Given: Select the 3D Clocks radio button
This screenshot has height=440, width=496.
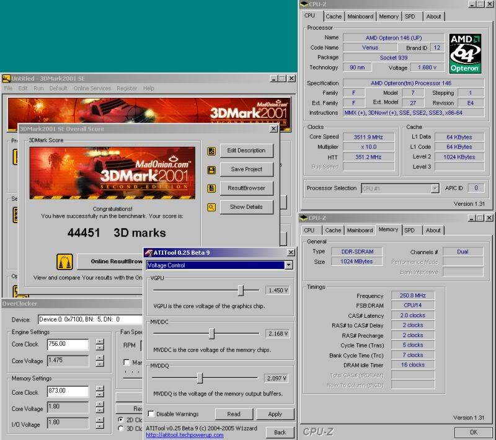Looking at the screenshot, I should 120,428.
